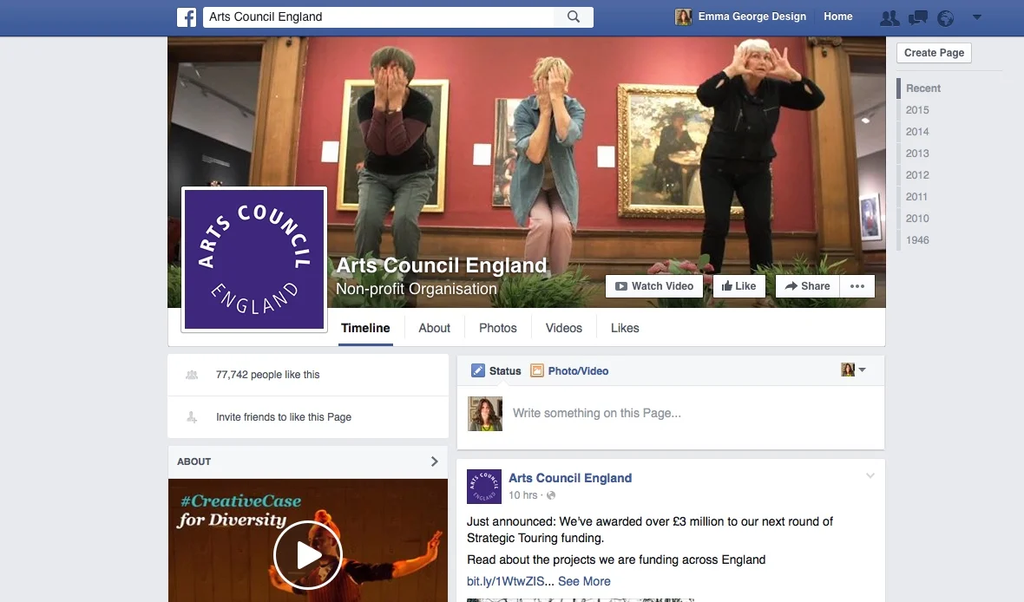
Task: Jump to 2013 in timeline navigation
Action: [917, 153]
